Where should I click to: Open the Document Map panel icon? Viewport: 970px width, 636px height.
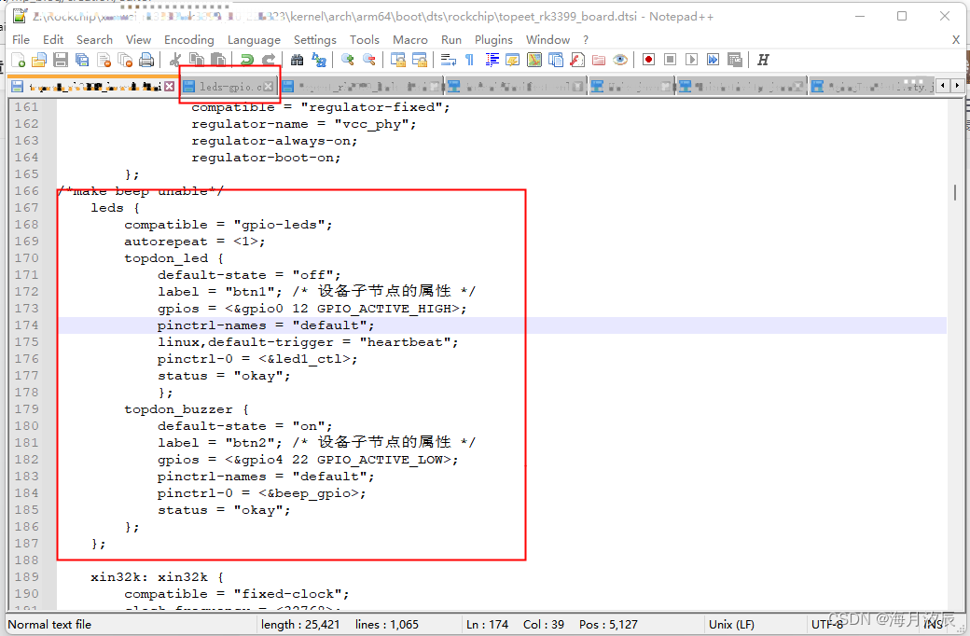[533, 59]
